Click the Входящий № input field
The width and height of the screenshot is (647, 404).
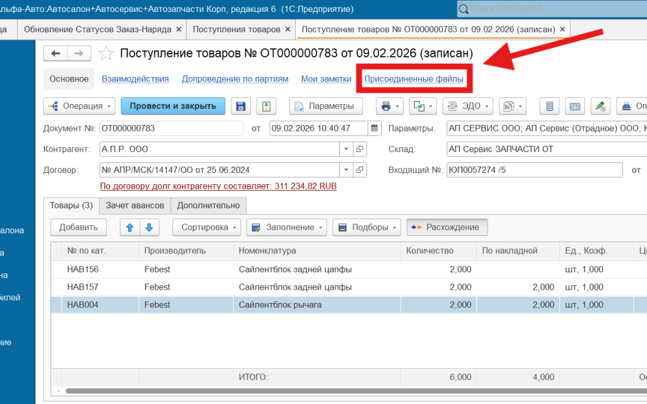point(535,170)
